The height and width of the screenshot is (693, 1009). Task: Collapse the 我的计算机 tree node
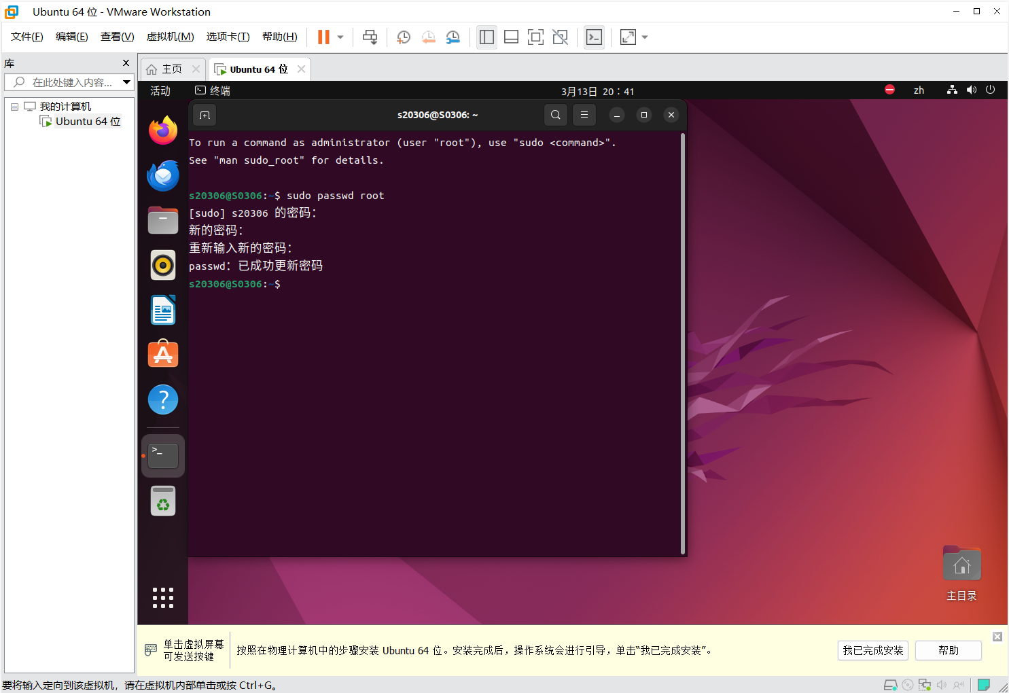click(x=14, y=107)
